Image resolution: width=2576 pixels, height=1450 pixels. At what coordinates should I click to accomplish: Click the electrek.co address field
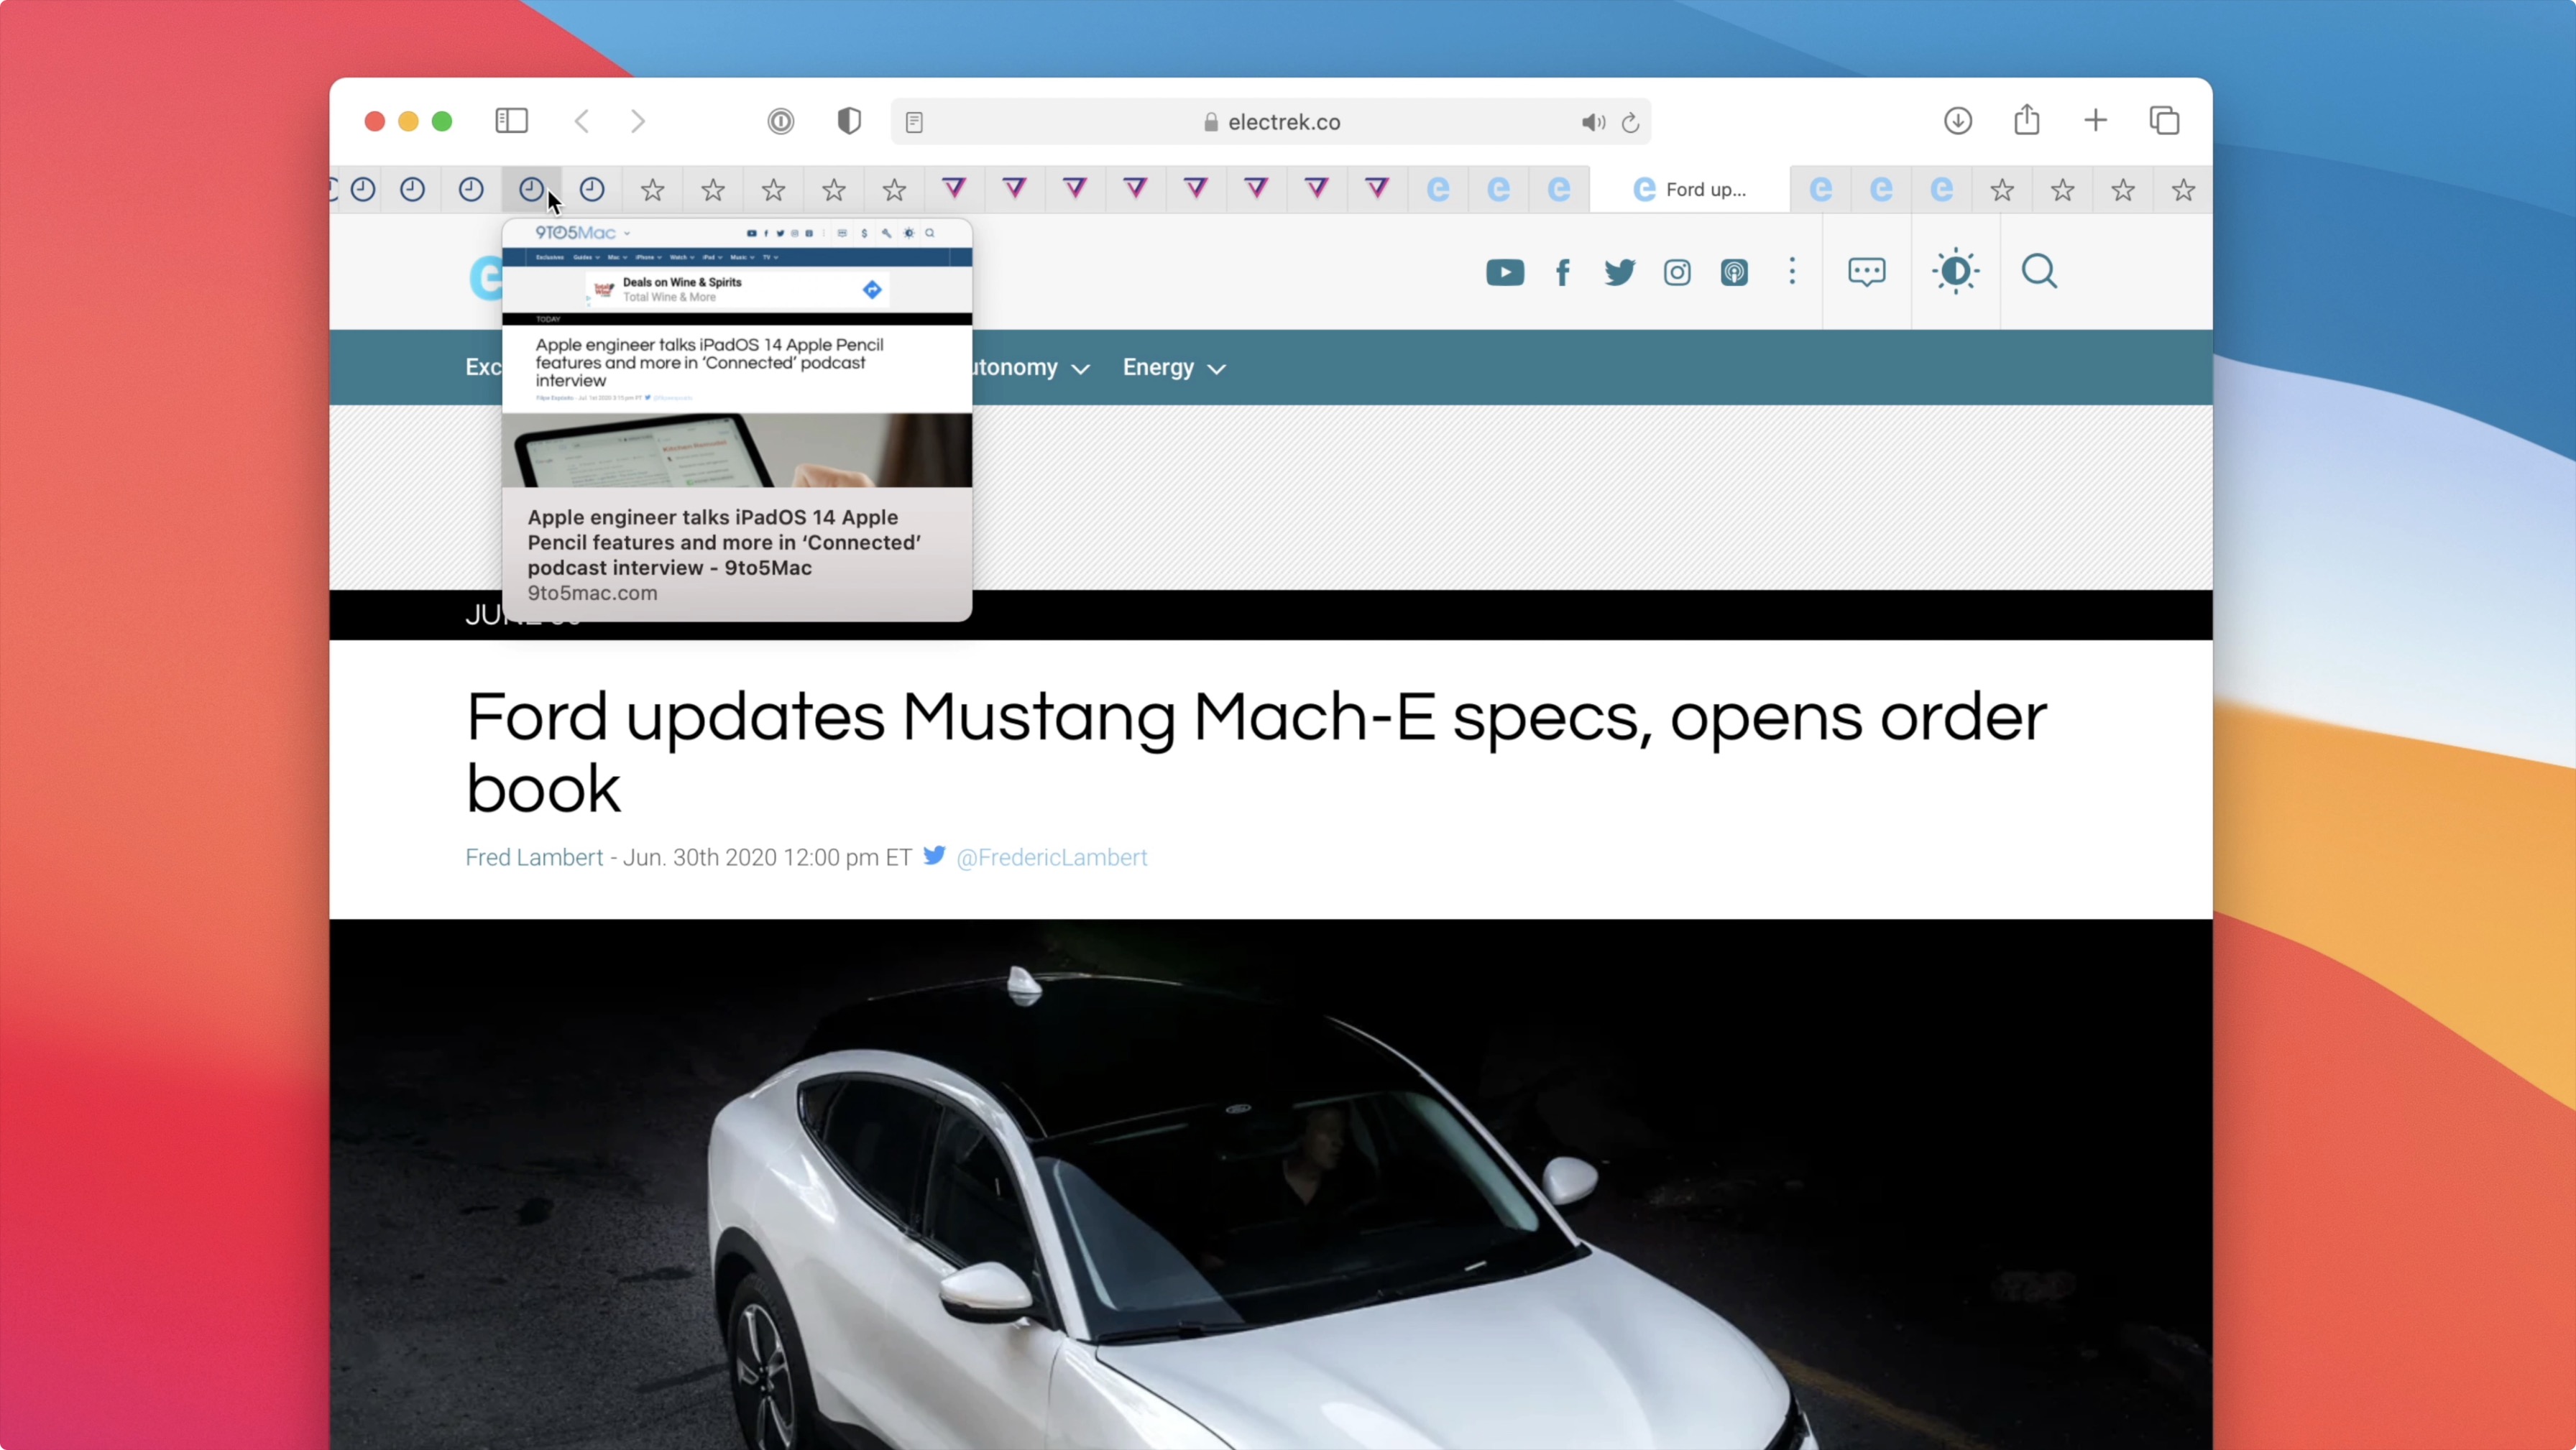pos(1284,122)
